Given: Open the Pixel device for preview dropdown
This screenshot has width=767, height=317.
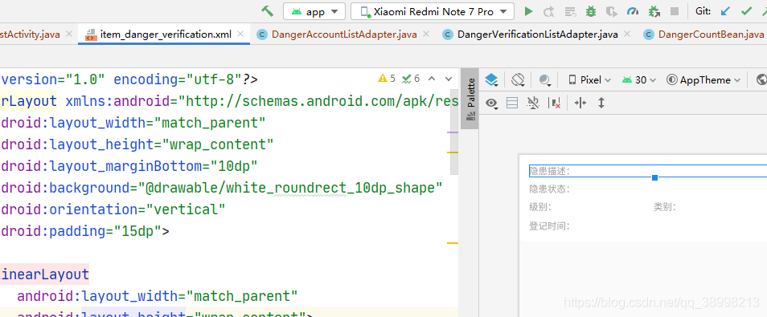Looking at the screenshot, I should (x=589, y=79).
